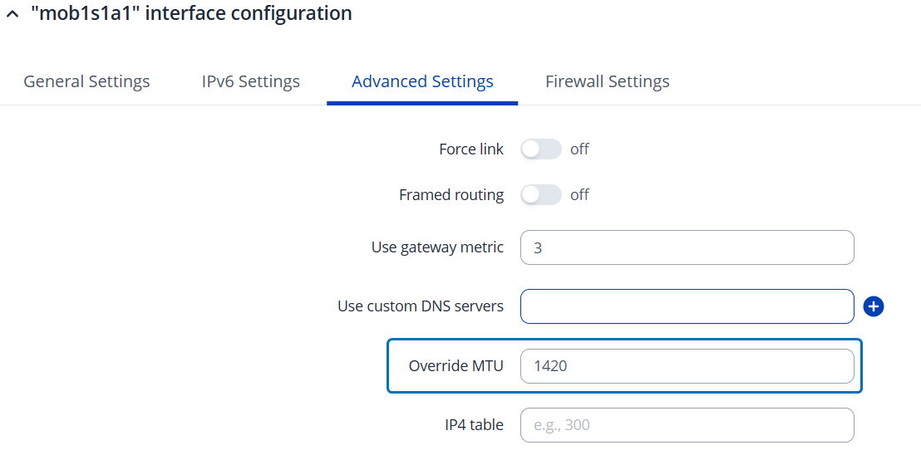Click the Framed routing label text

pyautogui.click(x=451, y=195)
